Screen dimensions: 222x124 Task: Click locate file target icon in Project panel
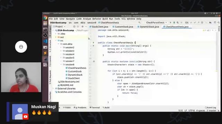[x=74, y=27]
